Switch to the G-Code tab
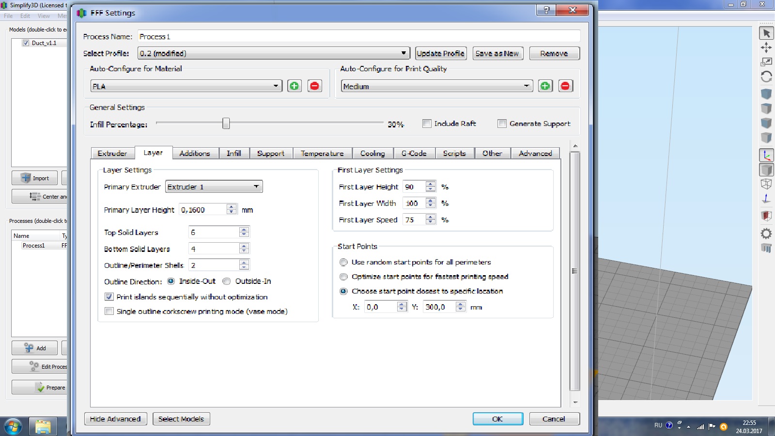The image size is (775, 436). tap(414, 153)
